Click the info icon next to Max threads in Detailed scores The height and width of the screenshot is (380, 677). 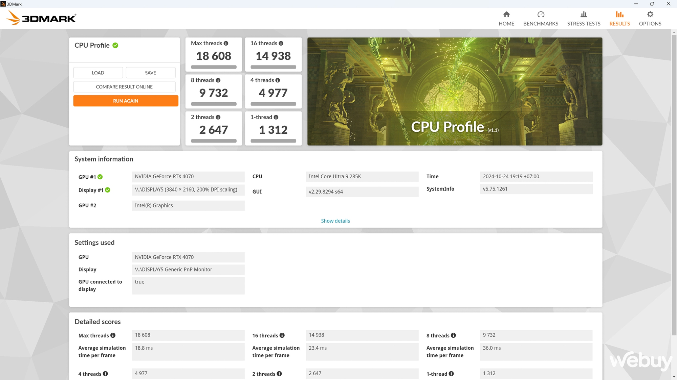pyautogui.click(x=113, y=335)
